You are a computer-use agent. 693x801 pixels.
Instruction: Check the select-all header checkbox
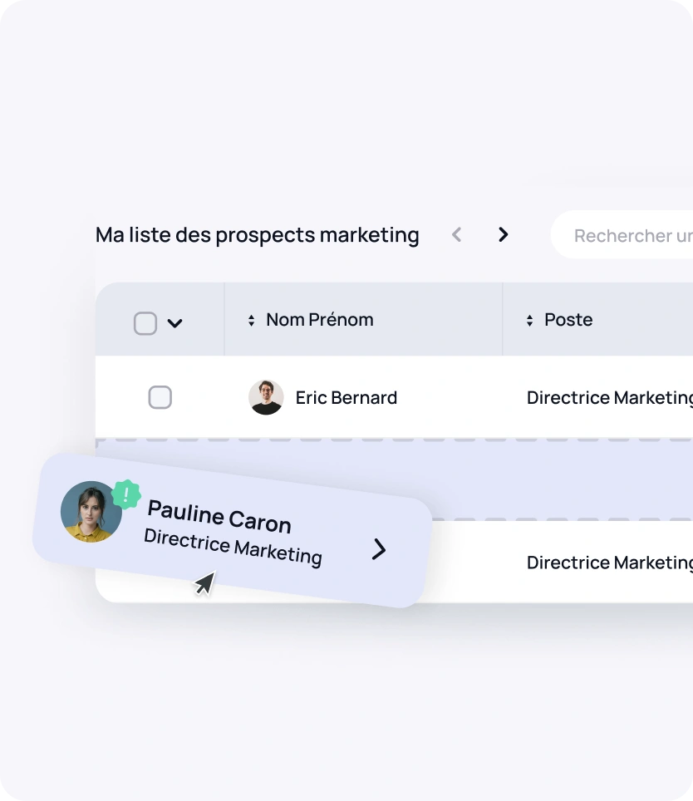145,323
